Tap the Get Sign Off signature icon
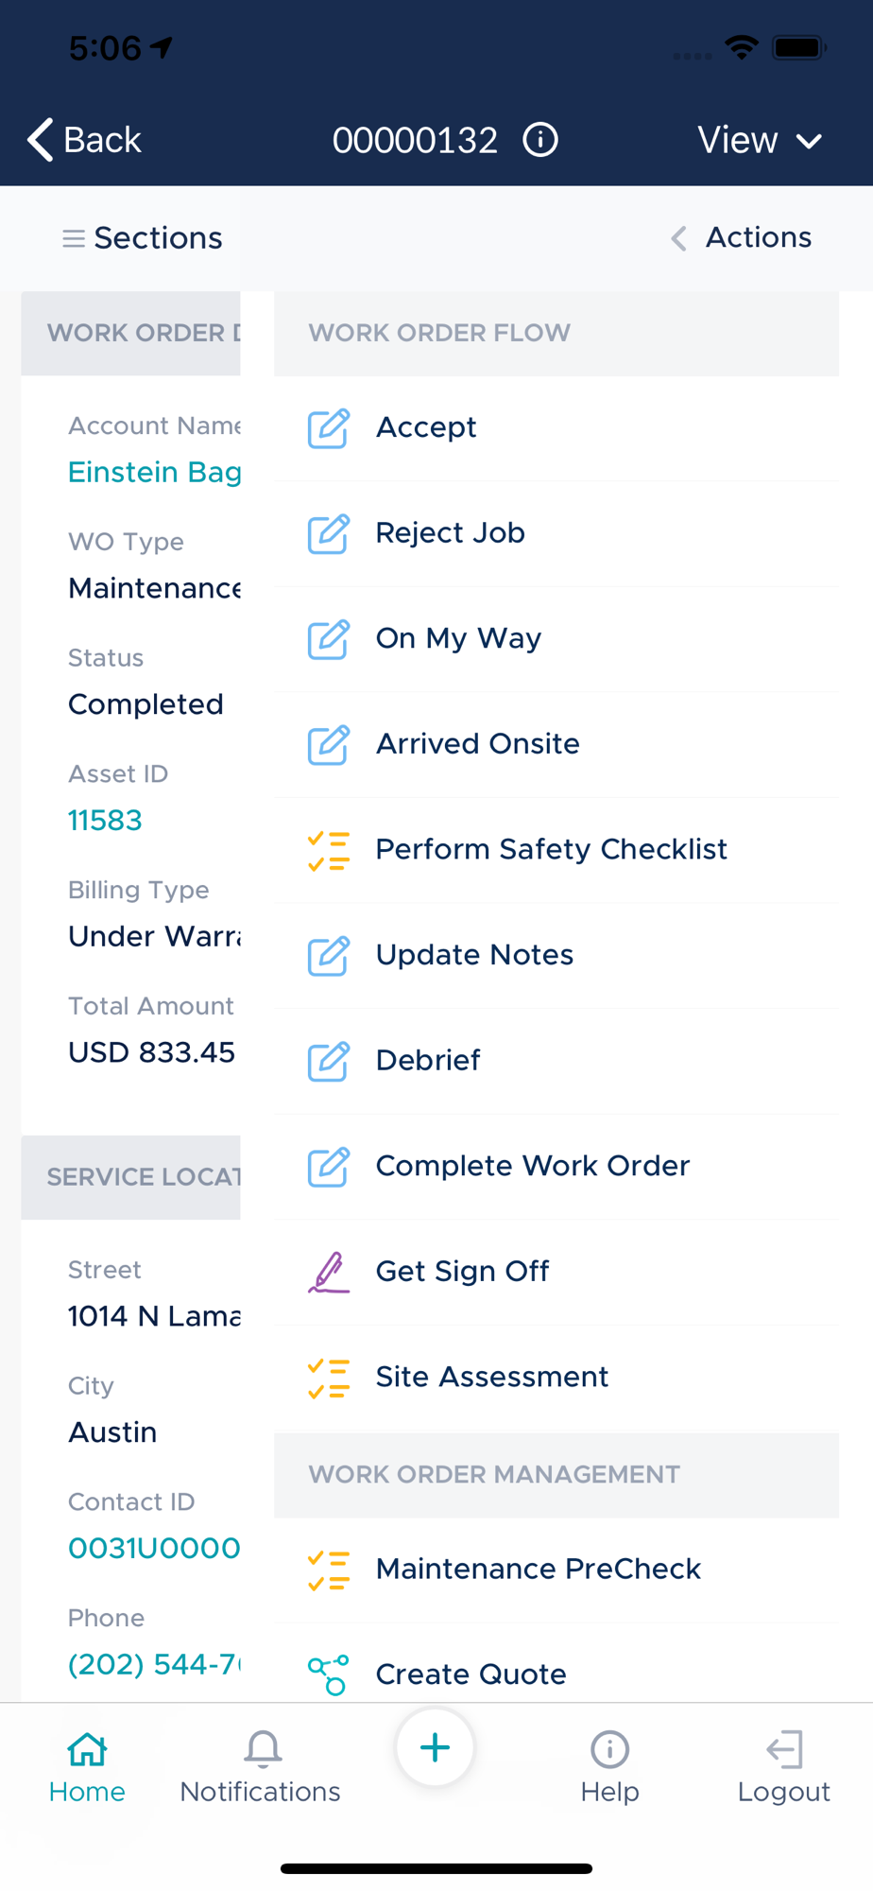873x1891 pixels. [x=329, y=1272]
